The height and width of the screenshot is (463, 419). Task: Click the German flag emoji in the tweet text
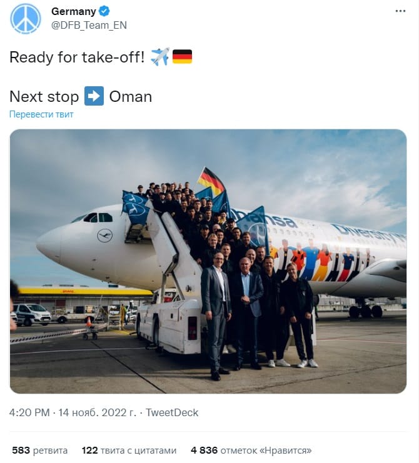182,56
